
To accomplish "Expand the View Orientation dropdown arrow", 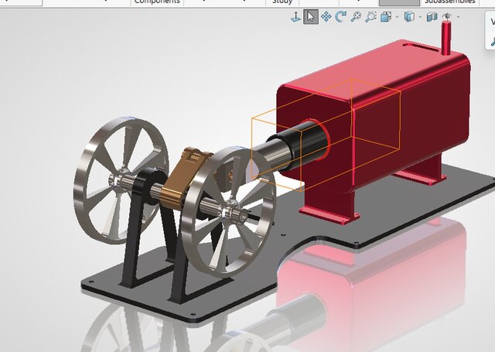I will coord(397,17).
